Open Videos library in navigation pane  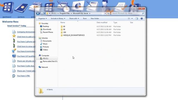(45, 50)
